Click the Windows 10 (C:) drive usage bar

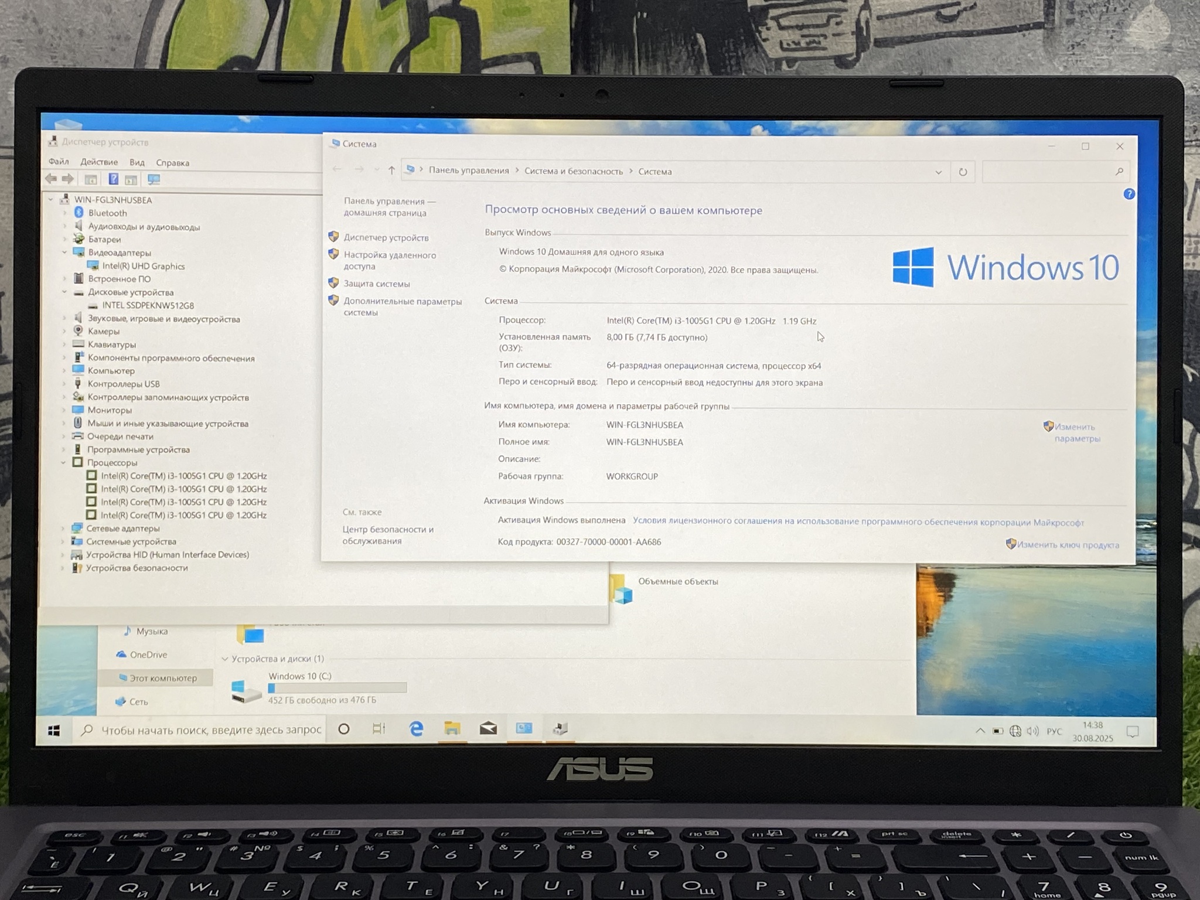coord(337,688)
